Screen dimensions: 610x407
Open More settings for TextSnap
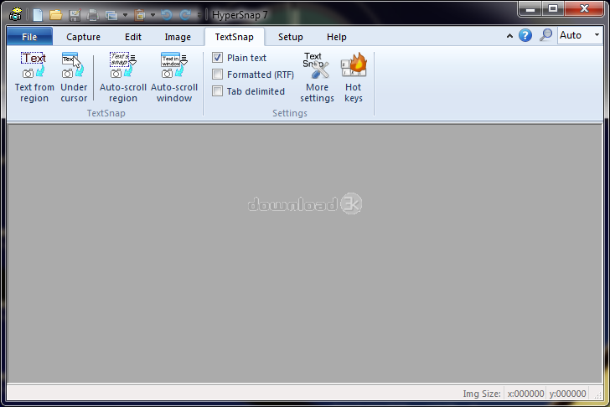coord(317,77)
